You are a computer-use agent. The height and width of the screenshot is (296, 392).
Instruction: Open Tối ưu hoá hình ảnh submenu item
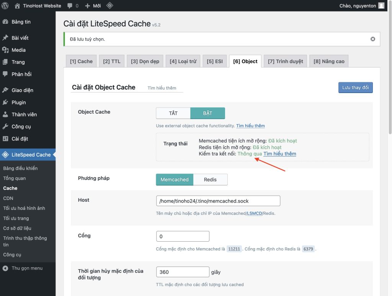(x=24, y=208)
